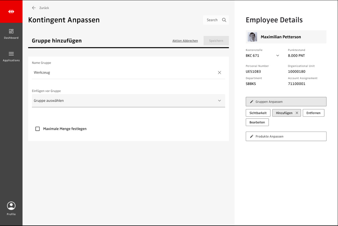338x226 pixels.
Task: Open the Profile icon in sidebar
Action: click(11, 206)
